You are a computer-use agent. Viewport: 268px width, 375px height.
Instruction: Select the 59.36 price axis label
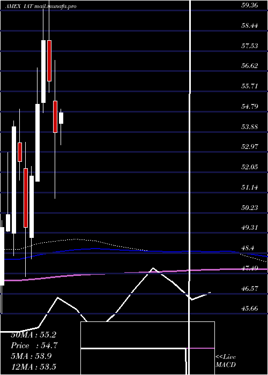pos(250,5)
